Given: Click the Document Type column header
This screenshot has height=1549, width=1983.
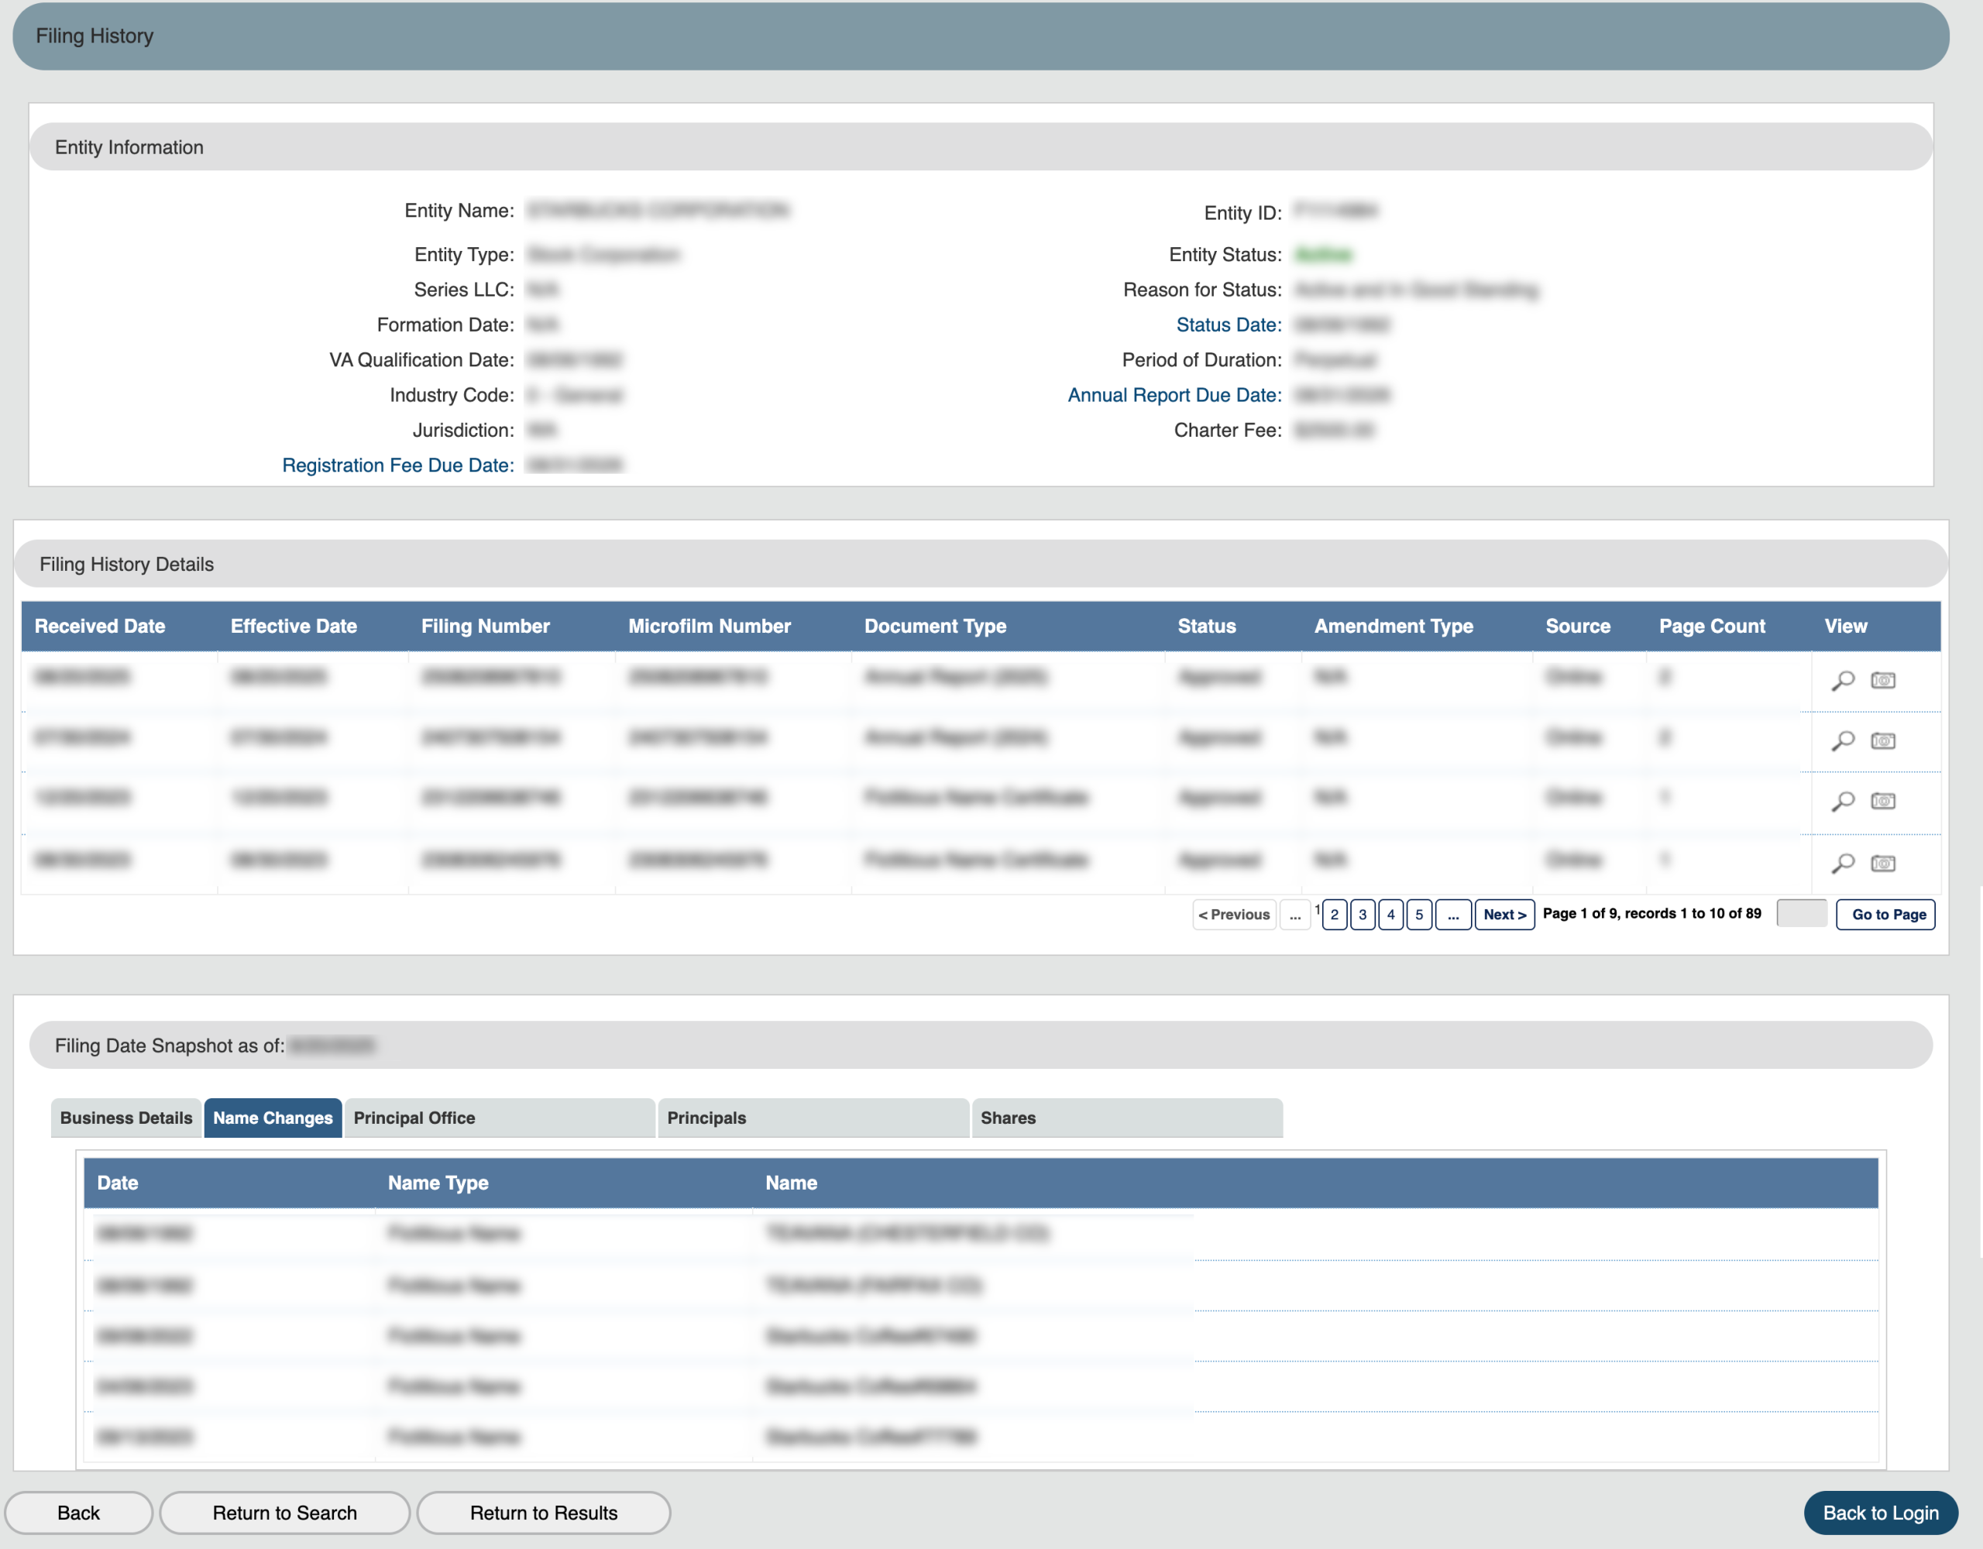Looking at the screenshot, I should click(935, 626).
